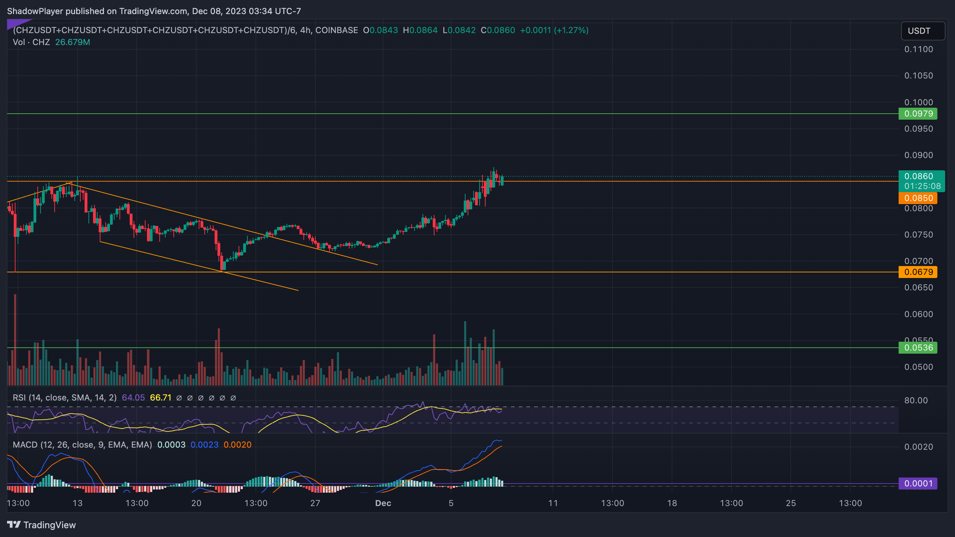Click the 0.0900 price axis tick
The width and height of the screenshot is (955, 537).
(x=919, y=155)
